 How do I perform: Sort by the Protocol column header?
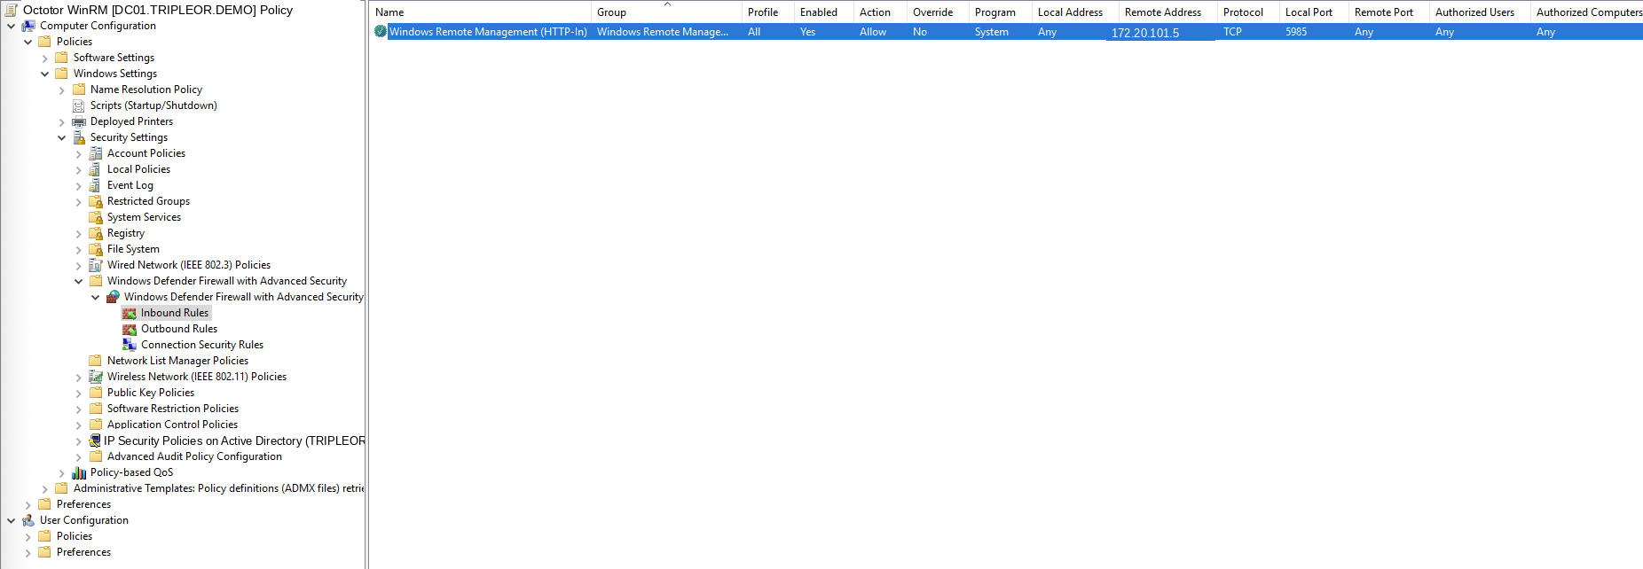(1247, 12)
